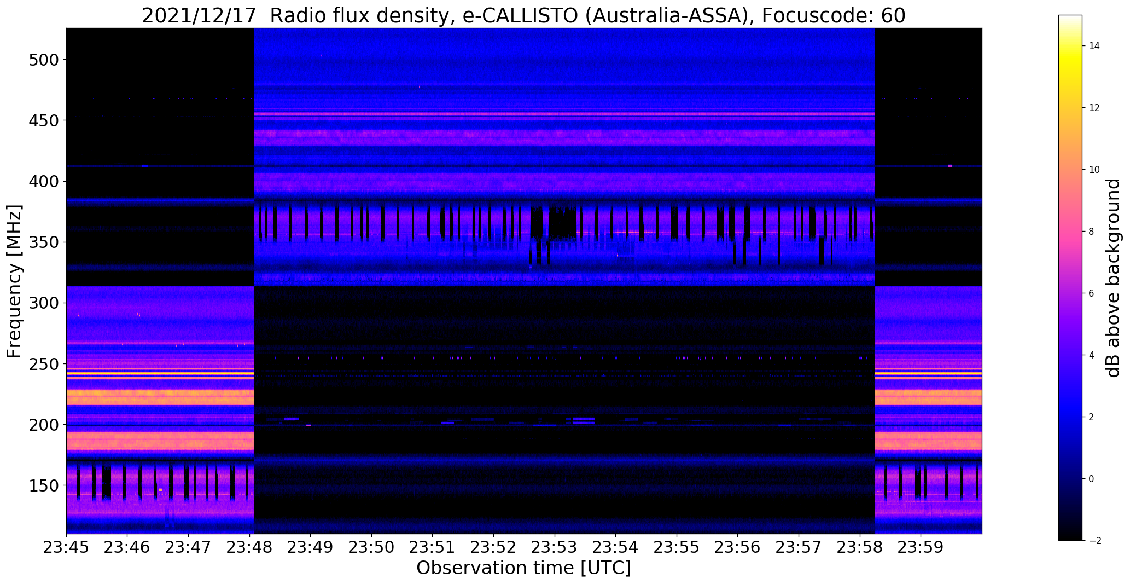The width and height of the screenshot is (1130, 584).
Task: Click the 23:45 time tick label
Action: [66, 547]
